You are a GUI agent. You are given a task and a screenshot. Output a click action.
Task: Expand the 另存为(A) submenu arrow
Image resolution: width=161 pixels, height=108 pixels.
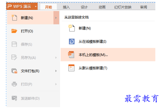pos(56,58)
